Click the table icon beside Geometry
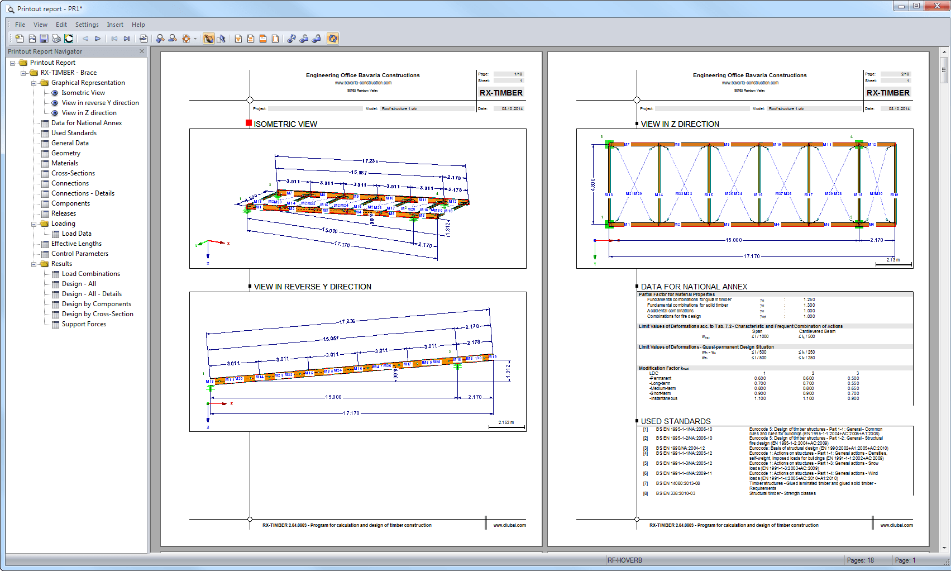Viewport: 951px width, 571px height. pos(45,154)
